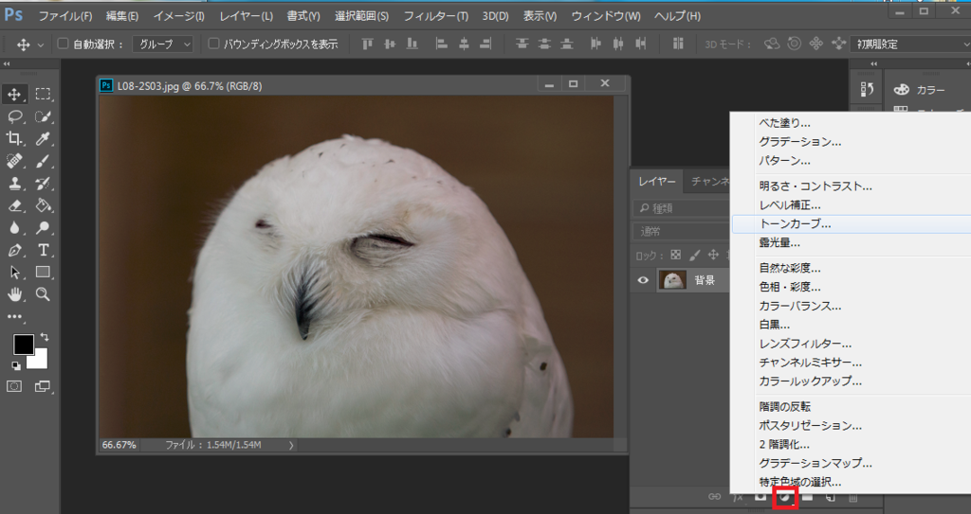
Task: Check the バウンディングボックスを表示 option
Action: click(x=213, y=44)
